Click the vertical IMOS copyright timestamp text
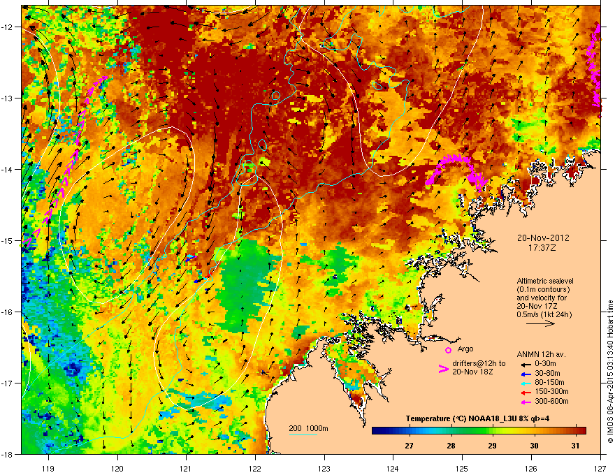This screenshot has width=615, height=475. pyautogui.click(x=610, y=372)
